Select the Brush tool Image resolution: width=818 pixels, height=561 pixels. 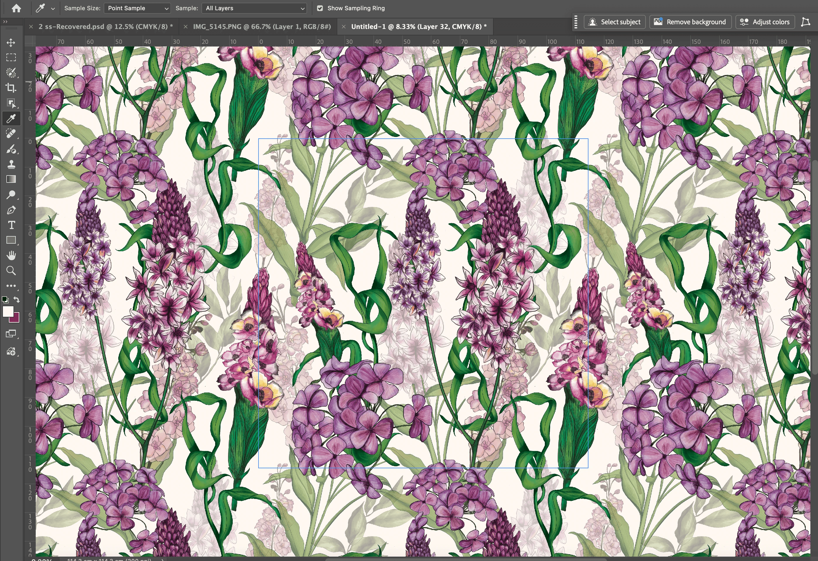(11, 149)
